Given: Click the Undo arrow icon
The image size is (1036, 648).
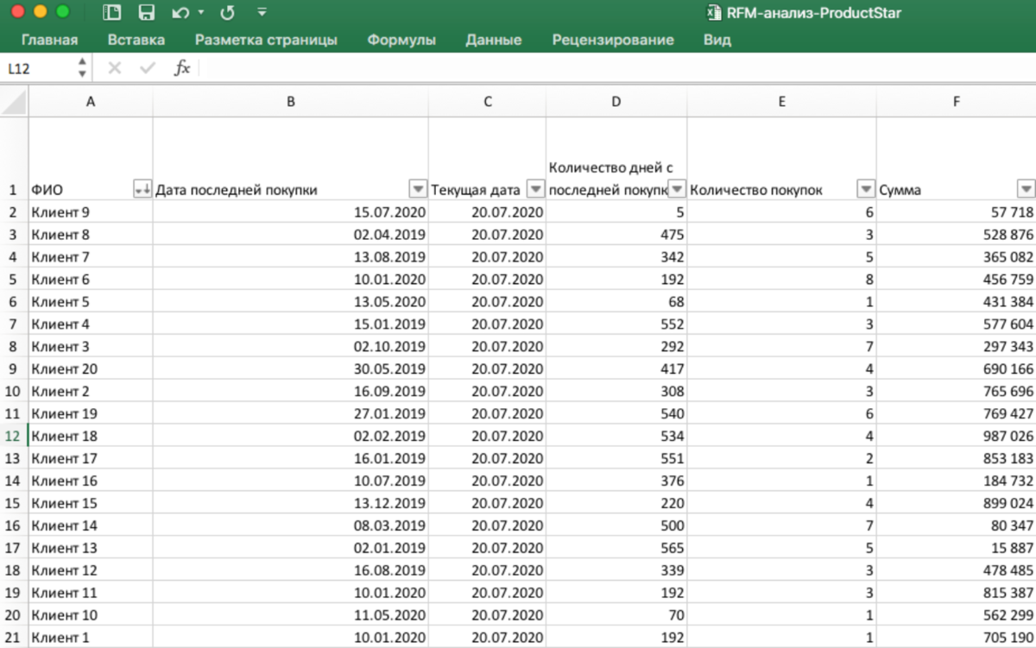Looking at the screenshot, I should [180, 13].
